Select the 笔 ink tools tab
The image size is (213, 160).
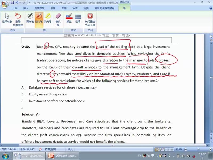click(124, 8)
